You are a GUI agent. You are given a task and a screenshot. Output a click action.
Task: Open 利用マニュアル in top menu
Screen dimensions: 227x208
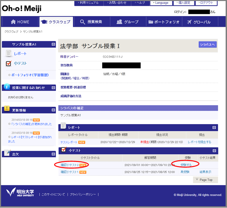89,3
